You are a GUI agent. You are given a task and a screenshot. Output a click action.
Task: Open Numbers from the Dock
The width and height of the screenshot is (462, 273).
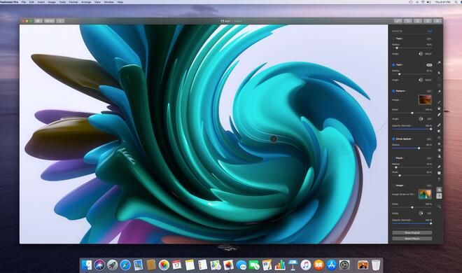tap(280, 265)
